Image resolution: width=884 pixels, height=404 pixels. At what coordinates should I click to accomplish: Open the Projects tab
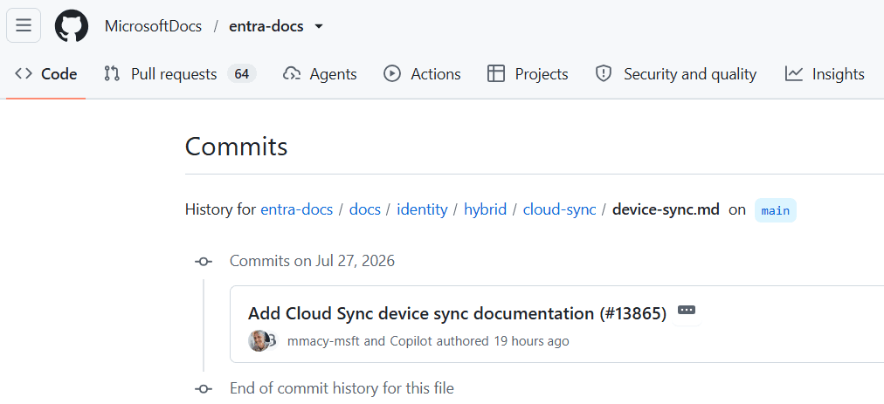coord(528,74)
